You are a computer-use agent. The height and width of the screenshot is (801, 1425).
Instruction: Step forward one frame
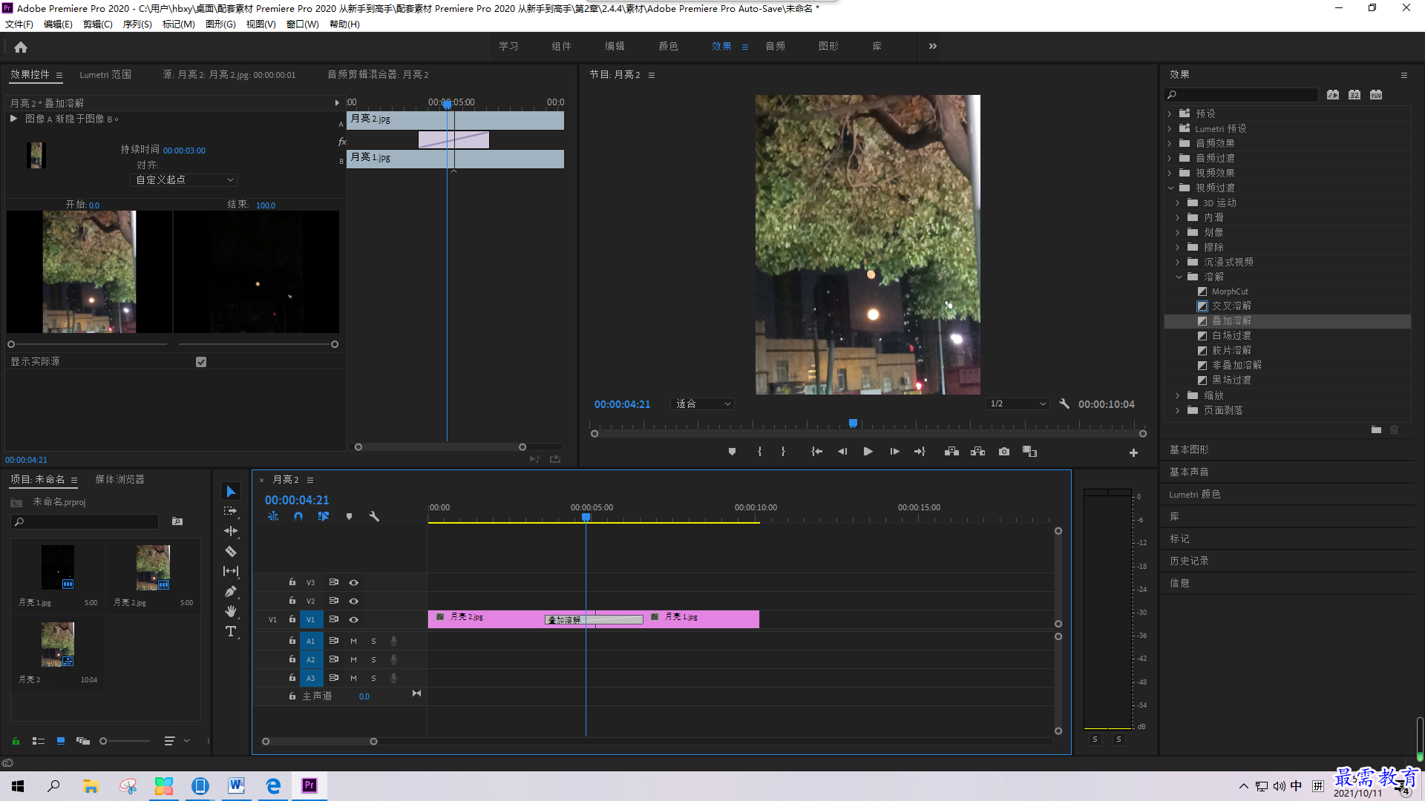(x=894, y=452)
